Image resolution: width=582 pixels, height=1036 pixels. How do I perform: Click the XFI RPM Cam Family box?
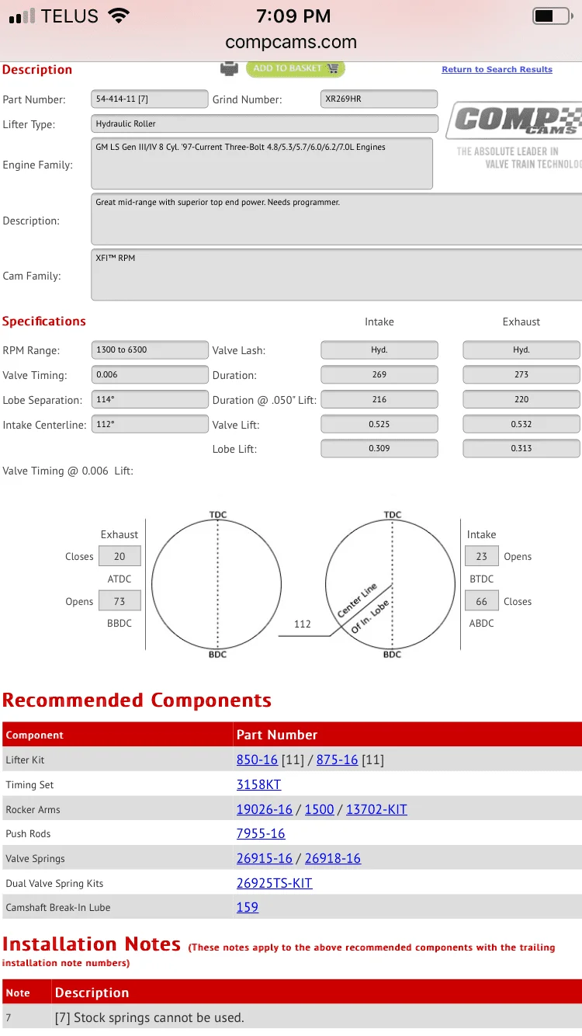click(x=336, y=275)
